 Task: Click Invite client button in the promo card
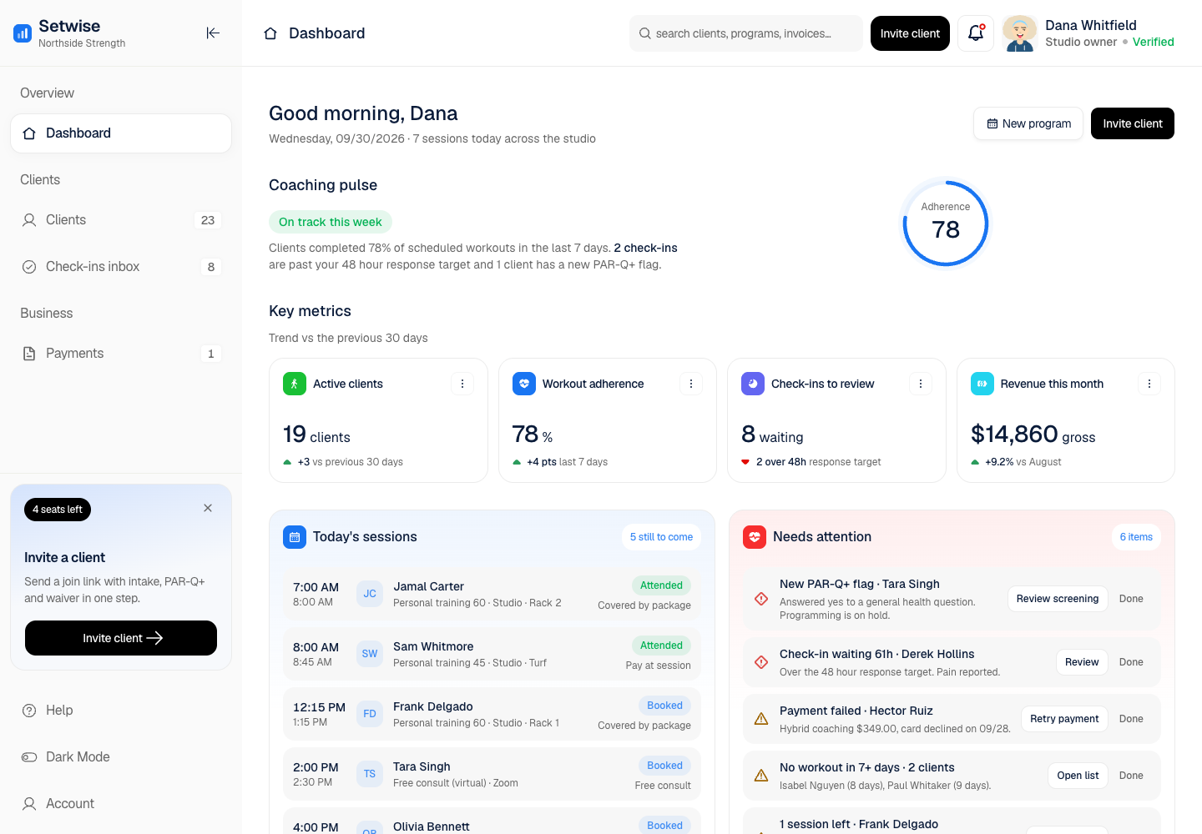[121, 638]
